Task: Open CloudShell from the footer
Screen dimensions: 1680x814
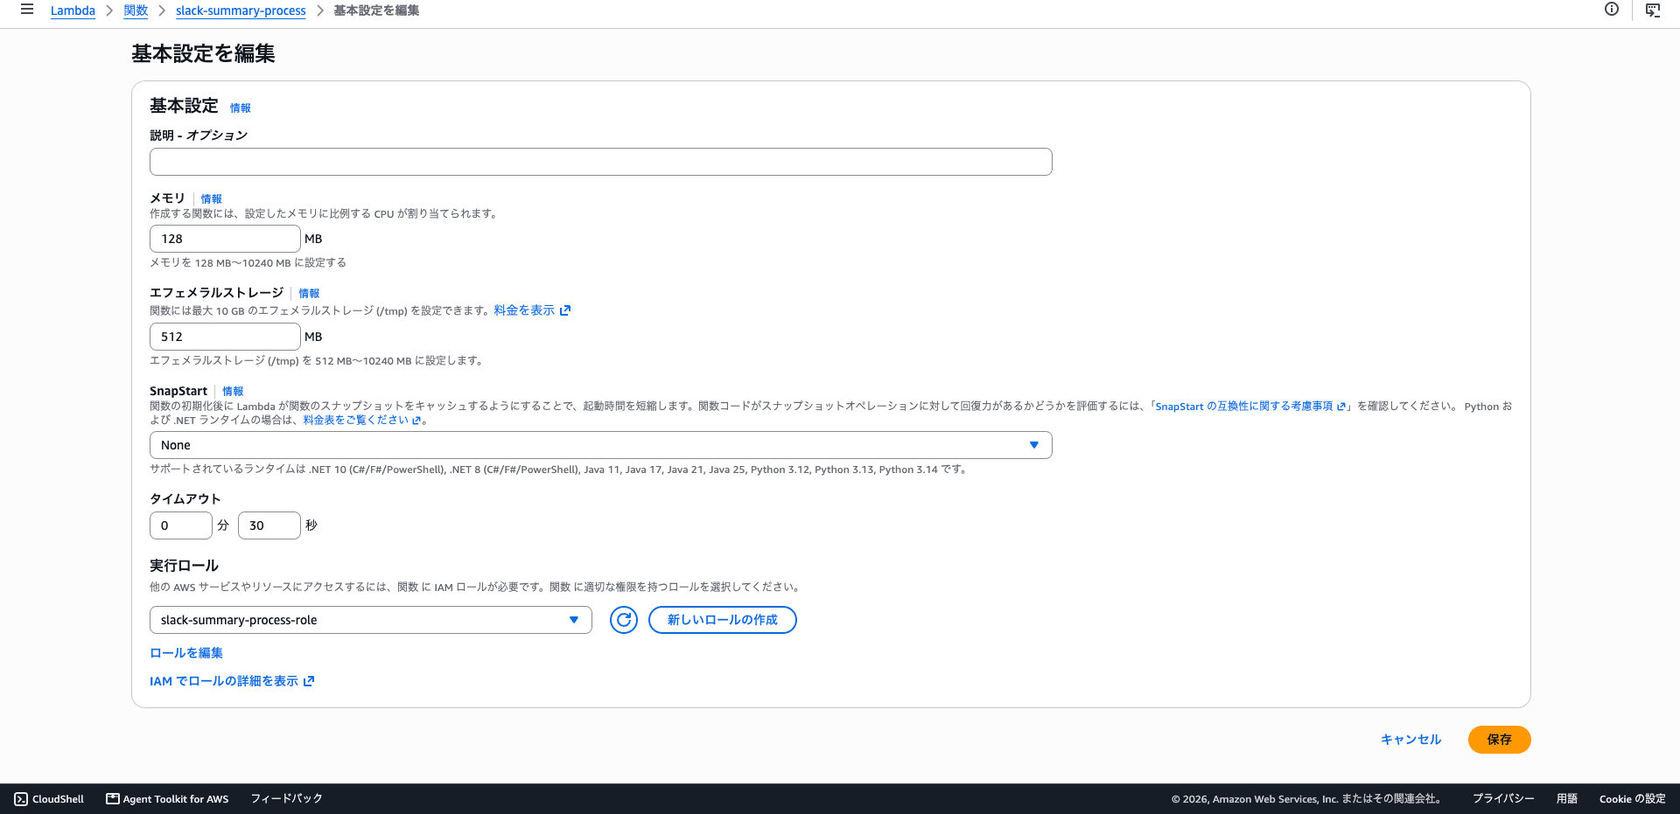Action: pyautogui.click(x=50, y=799)
